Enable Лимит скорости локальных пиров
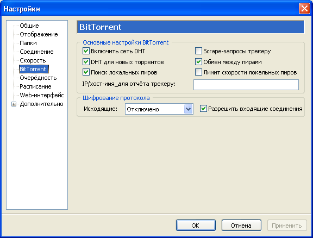Viewport: 313px width, 238px height. coord(198,72)
